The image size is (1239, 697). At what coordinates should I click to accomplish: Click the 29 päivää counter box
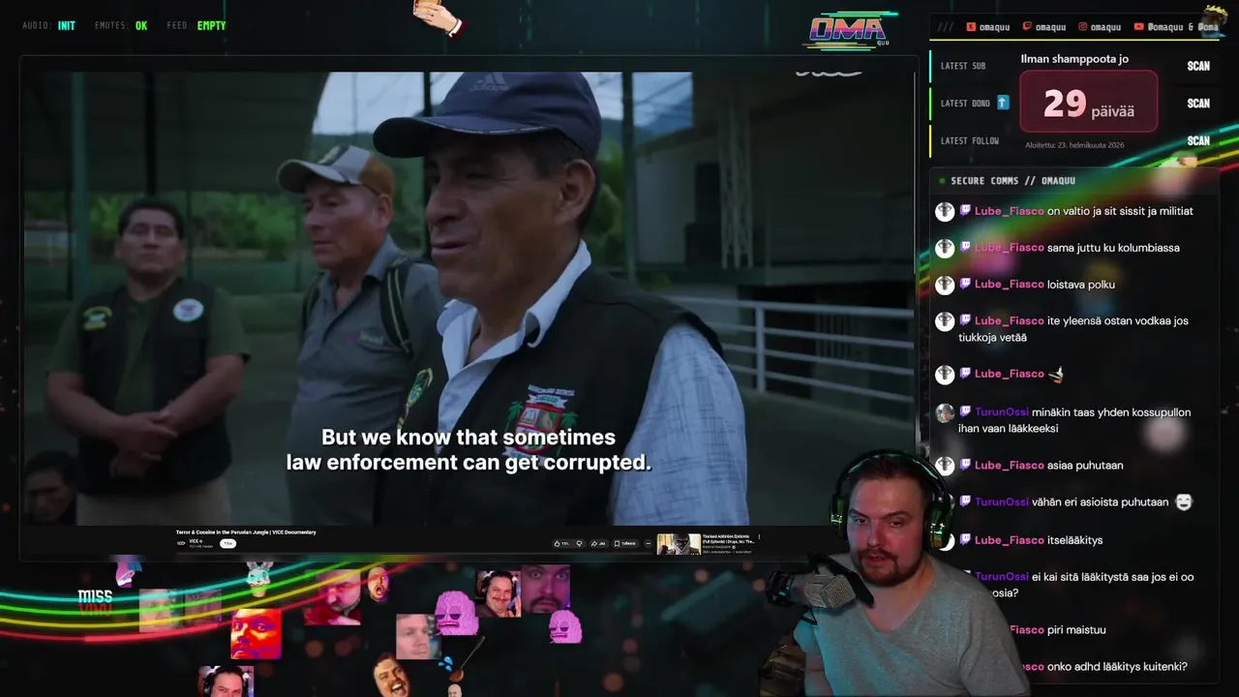pos(1089,101)
